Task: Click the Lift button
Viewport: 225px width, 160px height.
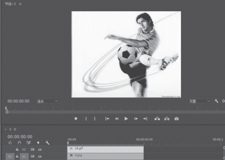Action: (157, 119)
